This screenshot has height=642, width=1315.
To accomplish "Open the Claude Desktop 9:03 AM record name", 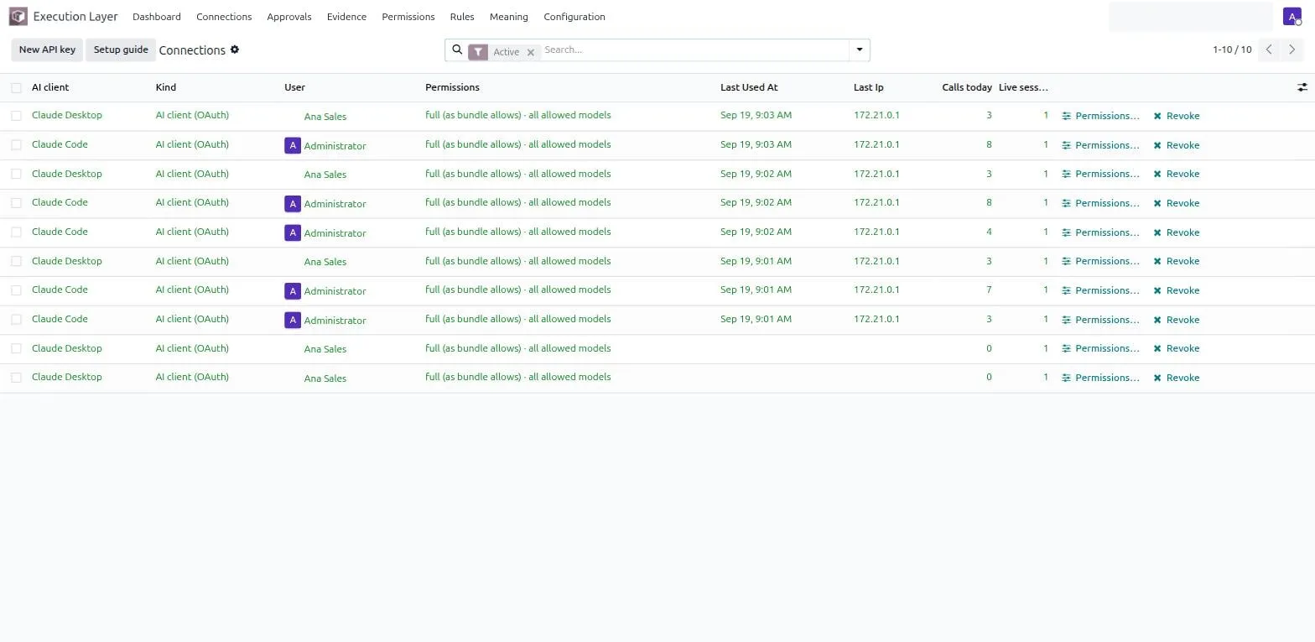I will pos(67,115).
